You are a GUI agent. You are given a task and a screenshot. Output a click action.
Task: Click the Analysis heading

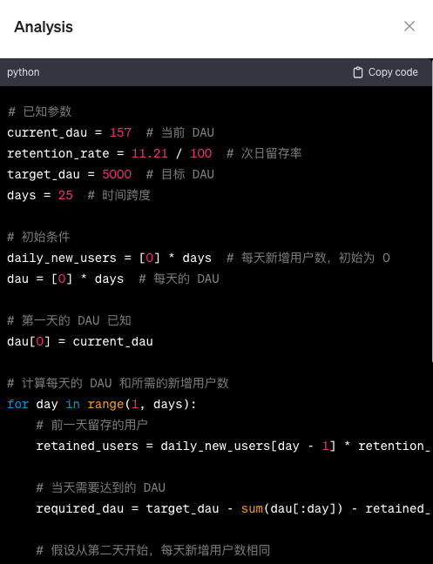44,27
